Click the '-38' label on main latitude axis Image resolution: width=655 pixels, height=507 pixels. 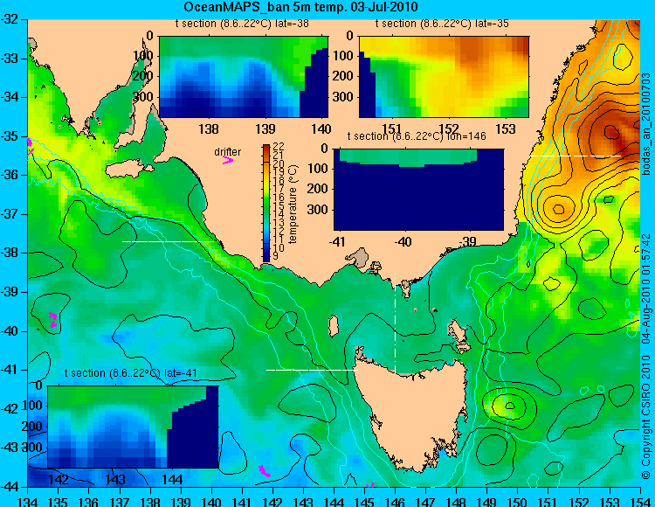click(x=9, y=253)
